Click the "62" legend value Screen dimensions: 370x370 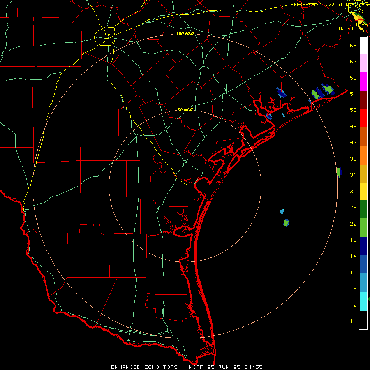[353, 62]
